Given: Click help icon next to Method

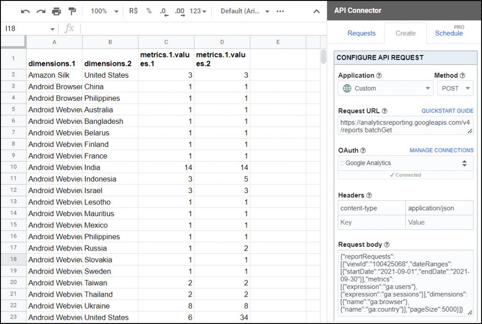Looking at the screenshot, I should coord(462,75).
